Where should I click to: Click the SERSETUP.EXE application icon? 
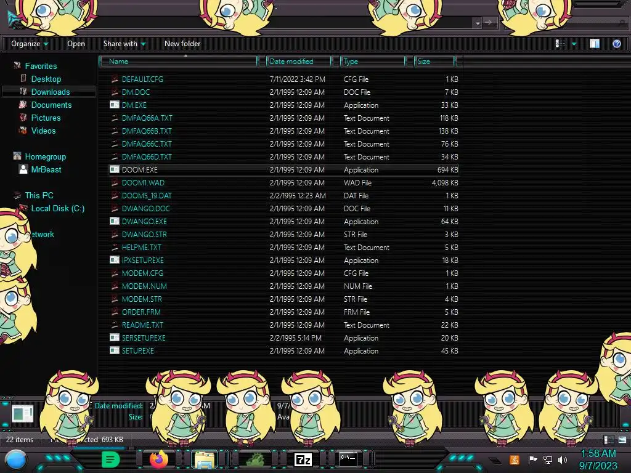pyautogui.click(x=114, y=338)
